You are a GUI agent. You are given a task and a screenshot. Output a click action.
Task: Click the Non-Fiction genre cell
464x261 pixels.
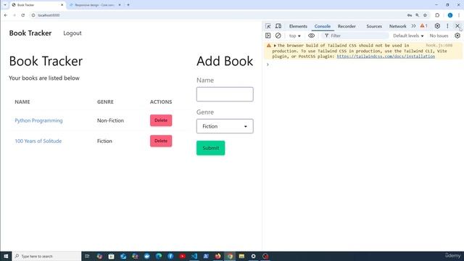(110, 120)
